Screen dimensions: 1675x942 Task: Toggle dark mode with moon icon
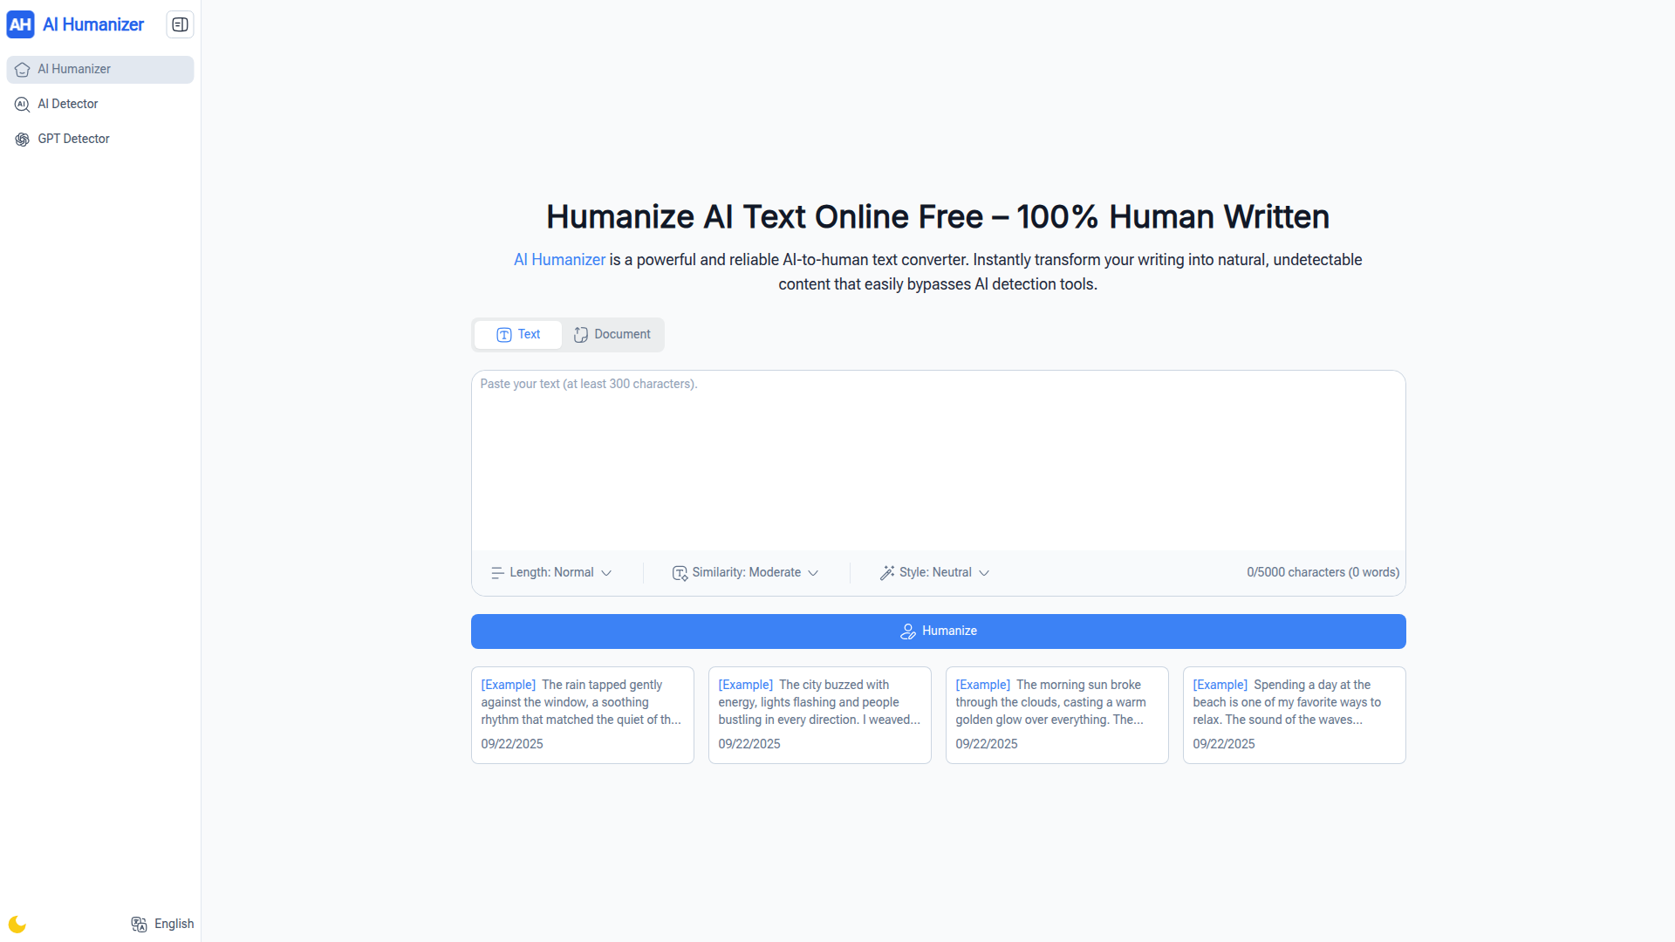(17, 925)
